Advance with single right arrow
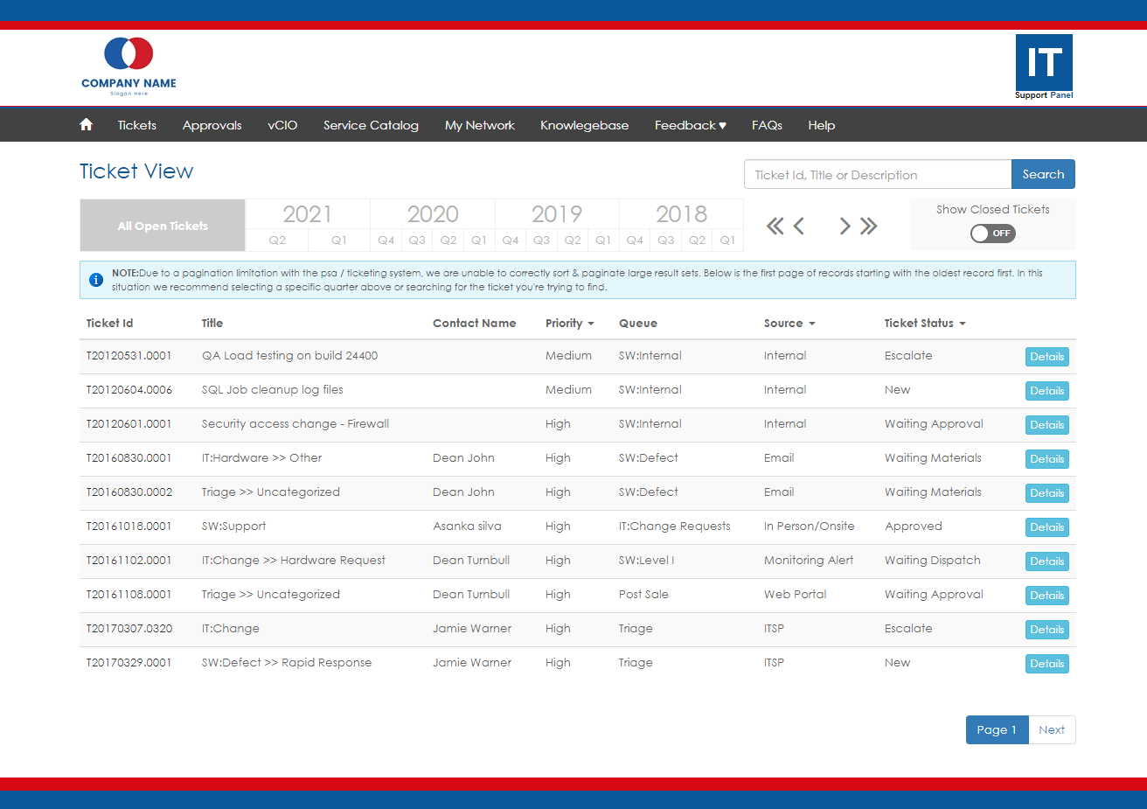1147x809 pixels. (845, 227)
